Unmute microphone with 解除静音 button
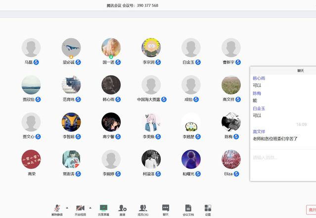The image size is (316, 218). pyautogui.click(x=57, y=209)
